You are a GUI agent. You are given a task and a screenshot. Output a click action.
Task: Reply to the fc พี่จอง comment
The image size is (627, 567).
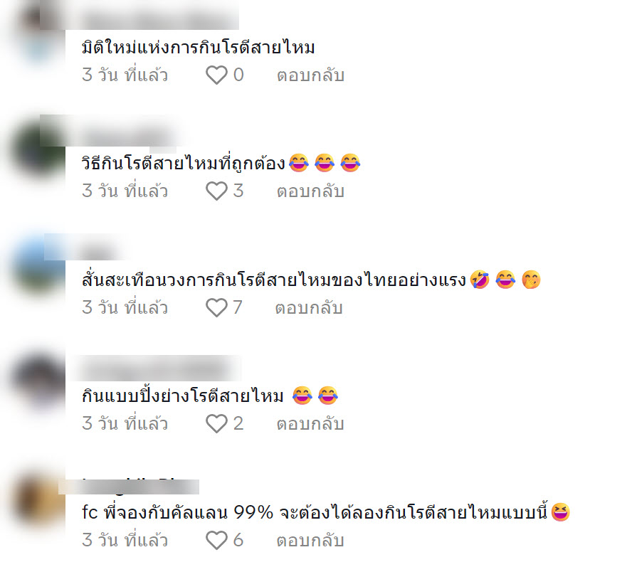click(x=311, y=541)
